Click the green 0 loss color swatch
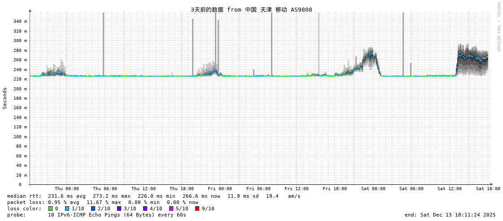The width and height of the screenshot is (503, 221). click(x=51, y=208)
